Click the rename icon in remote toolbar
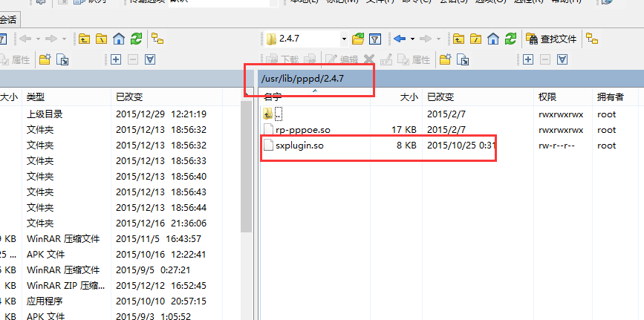 pos(386,60)
